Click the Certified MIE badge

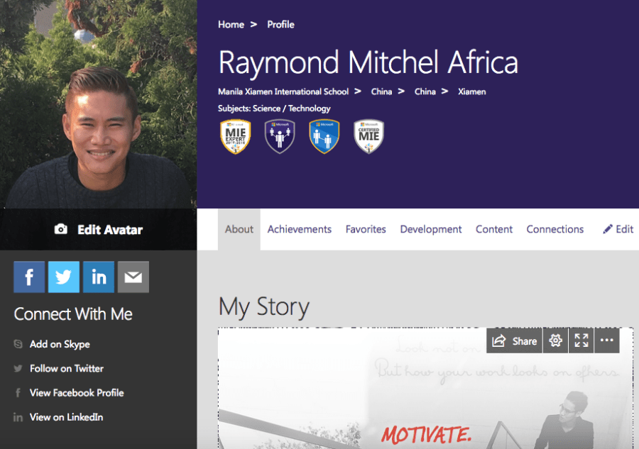click(368, 136)
